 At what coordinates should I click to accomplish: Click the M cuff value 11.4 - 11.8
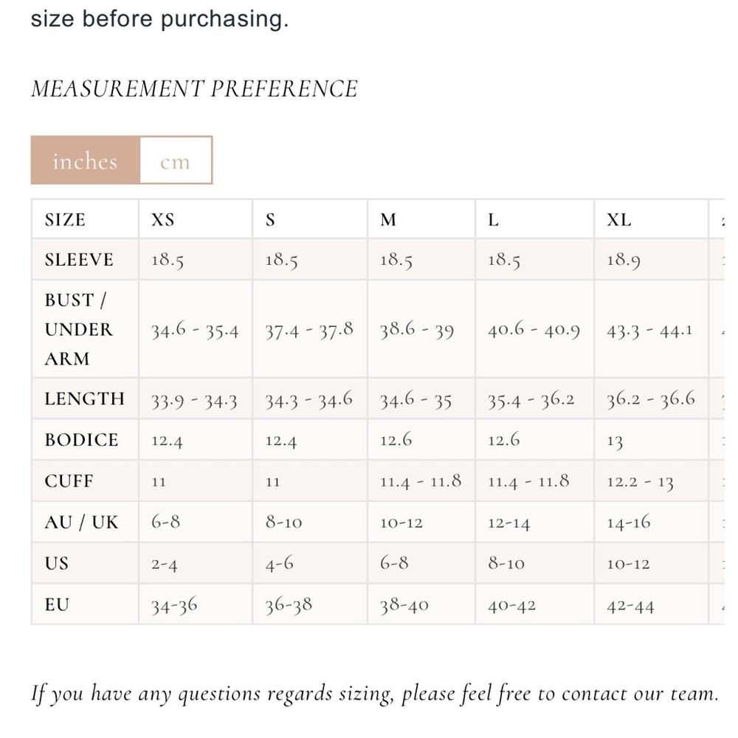pyautogui.click(x=421, y=481)
